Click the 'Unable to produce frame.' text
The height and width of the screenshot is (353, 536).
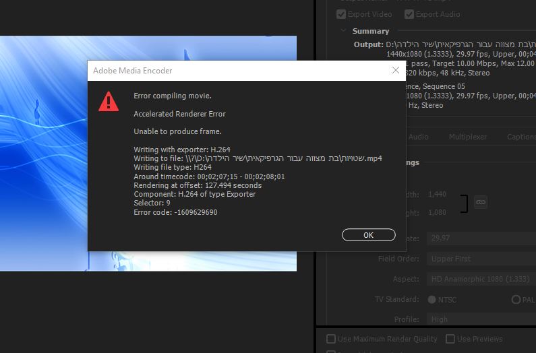(x=177, y=131)
